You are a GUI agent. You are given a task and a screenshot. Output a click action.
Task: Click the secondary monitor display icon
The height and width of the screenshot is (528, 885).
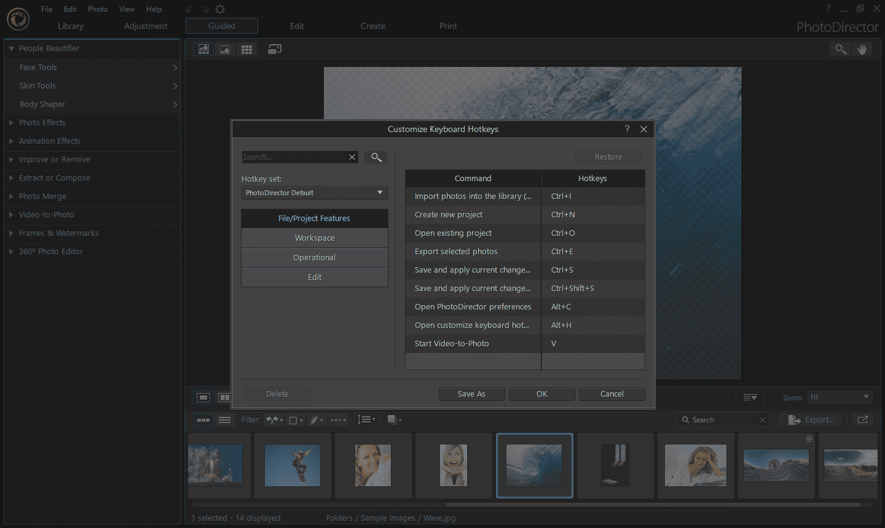[275, 49]
